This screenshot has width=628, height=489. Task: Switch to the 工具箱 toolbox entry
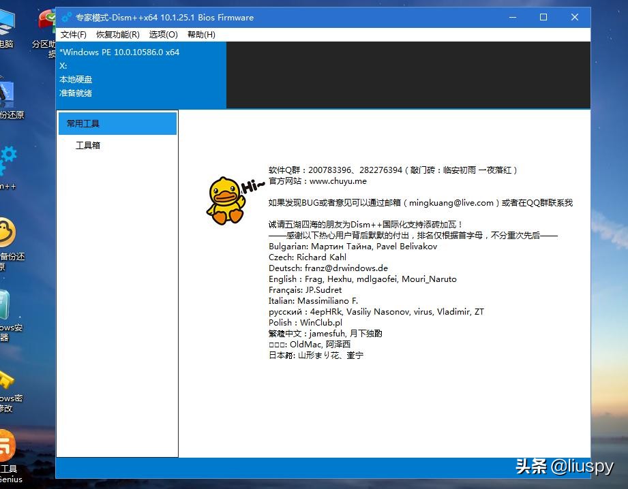pos(88,145)
